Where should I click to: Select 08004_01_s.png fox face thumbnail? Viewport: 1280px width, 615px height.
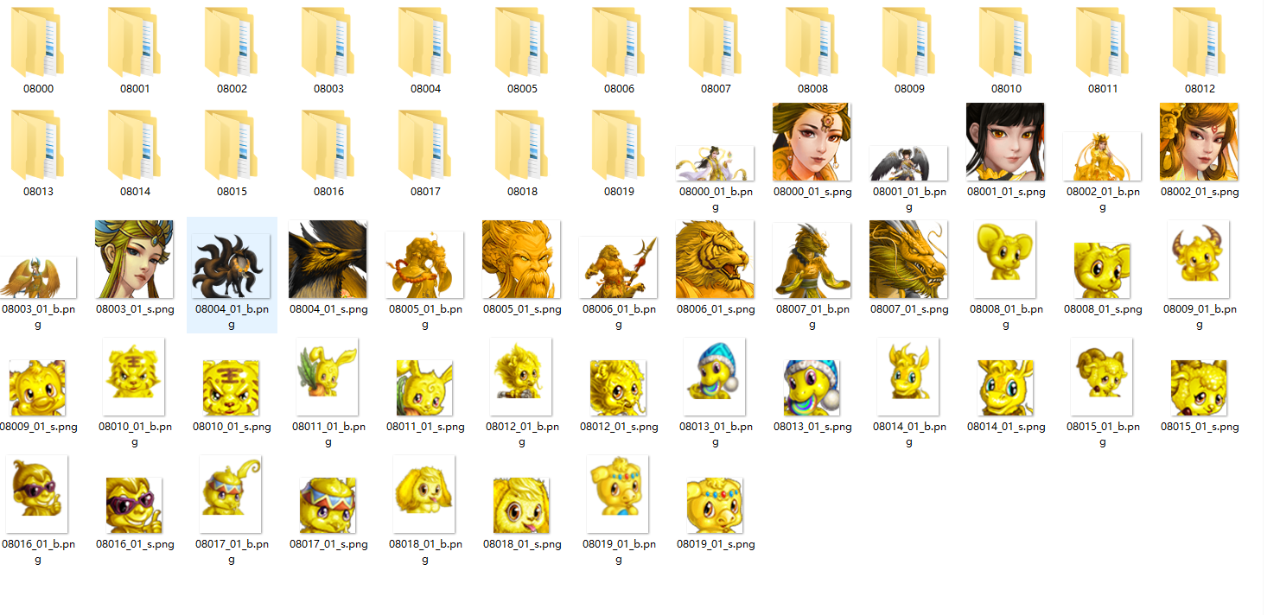click(328, 260)
